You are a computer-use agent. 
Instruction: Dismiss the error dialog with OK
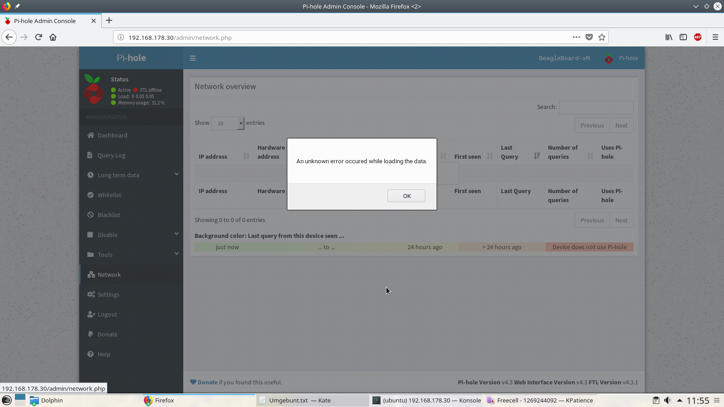(x=406, y=196)
